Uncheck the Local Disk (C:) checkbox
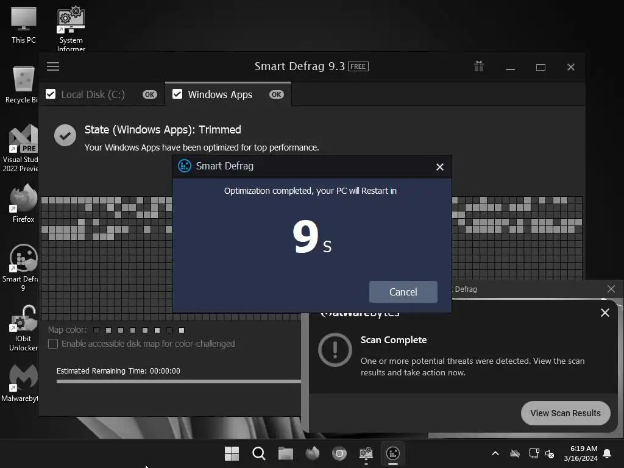 [51, 94]
